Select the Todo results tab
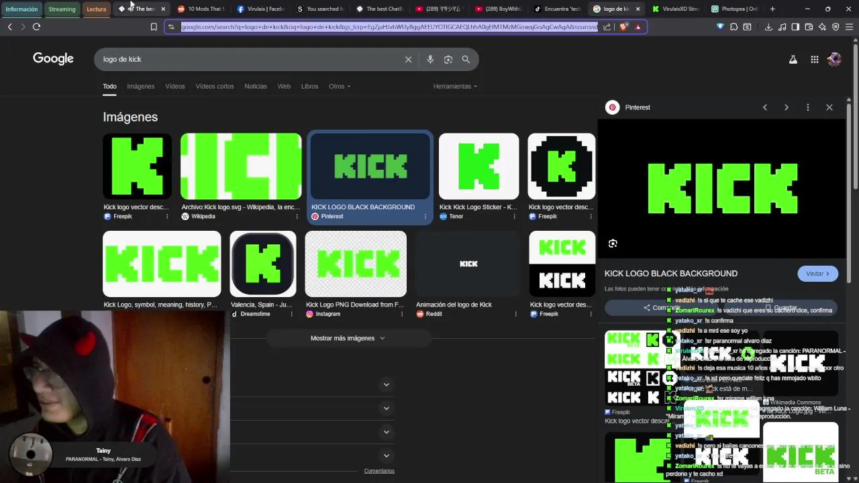Viewport: 859px width, 483px height. click(109, 86)
